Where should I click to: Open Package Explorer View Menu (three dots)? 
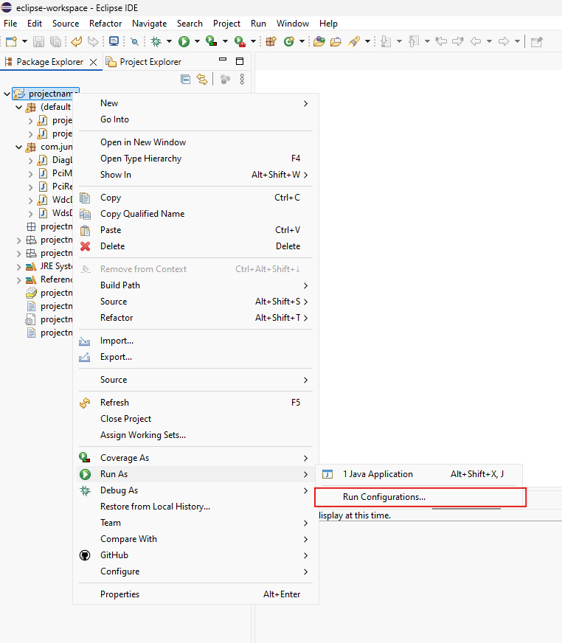point(242,80)
